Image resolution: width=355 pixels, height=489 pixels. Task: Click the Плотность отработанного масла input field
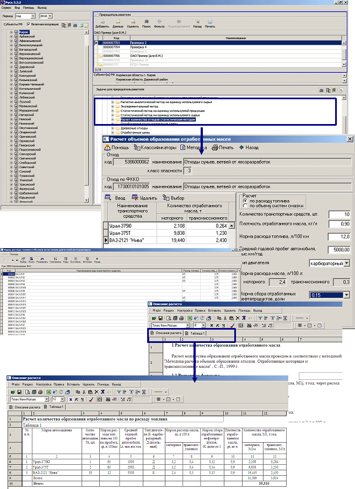point(339,224)
